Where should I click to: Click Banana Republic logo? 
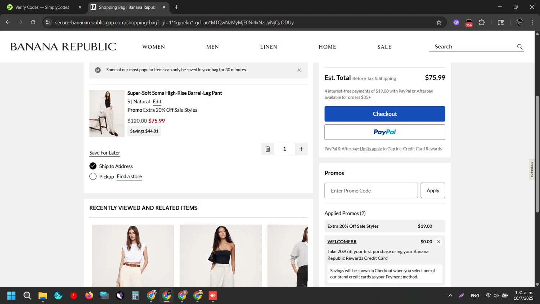pos(63,47)
